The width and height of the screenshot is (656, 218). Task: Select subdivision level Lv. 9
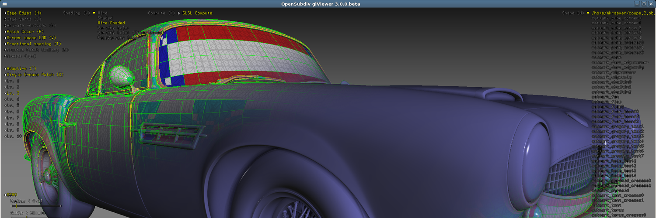pyautogui.click(x=13, y=129)
